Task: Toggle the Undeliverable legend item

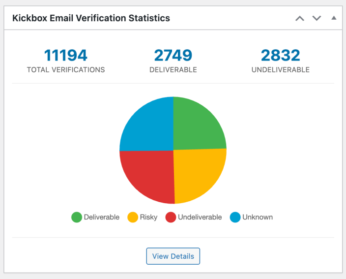Action: point(194,217)
